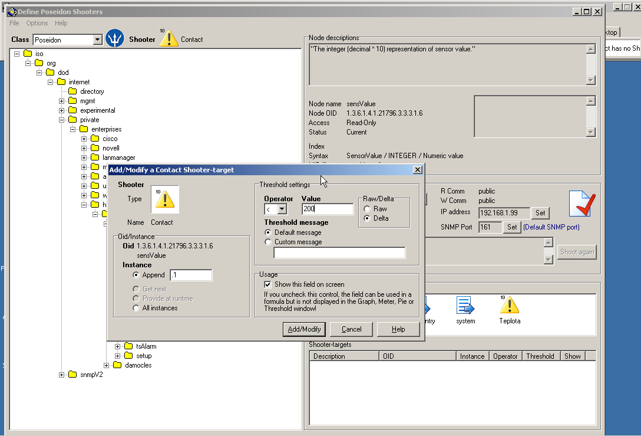Screen dimensions: 641x436
Task: Click the org folder icon
Action: [x=39, y=63]
